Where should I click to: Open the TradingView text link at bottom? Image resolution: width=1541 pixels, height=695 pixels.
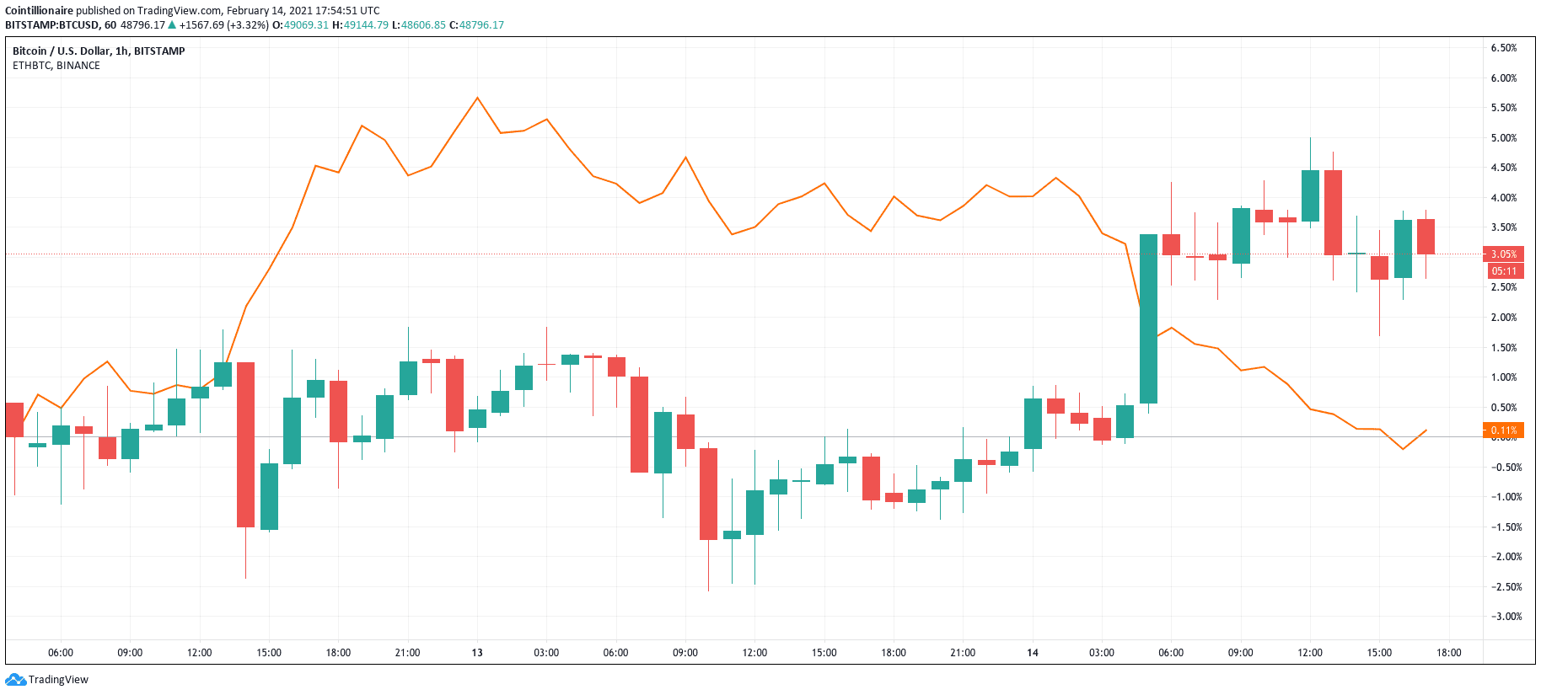pyautogui.click(x=58, y=679)
